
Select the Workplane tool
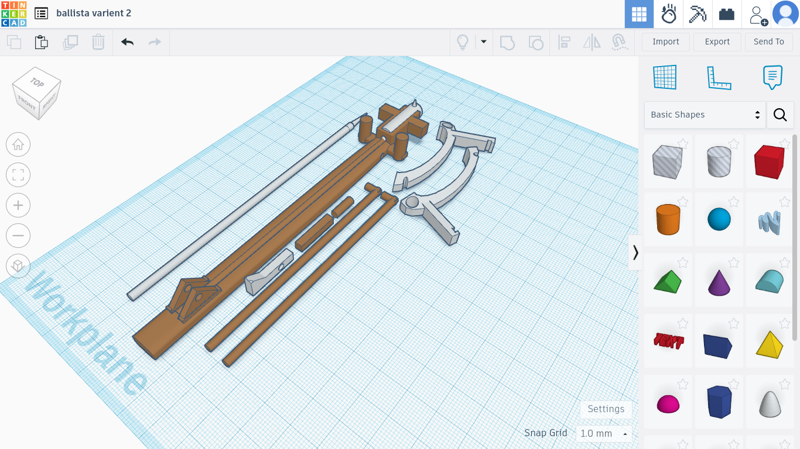click(665, 77)
